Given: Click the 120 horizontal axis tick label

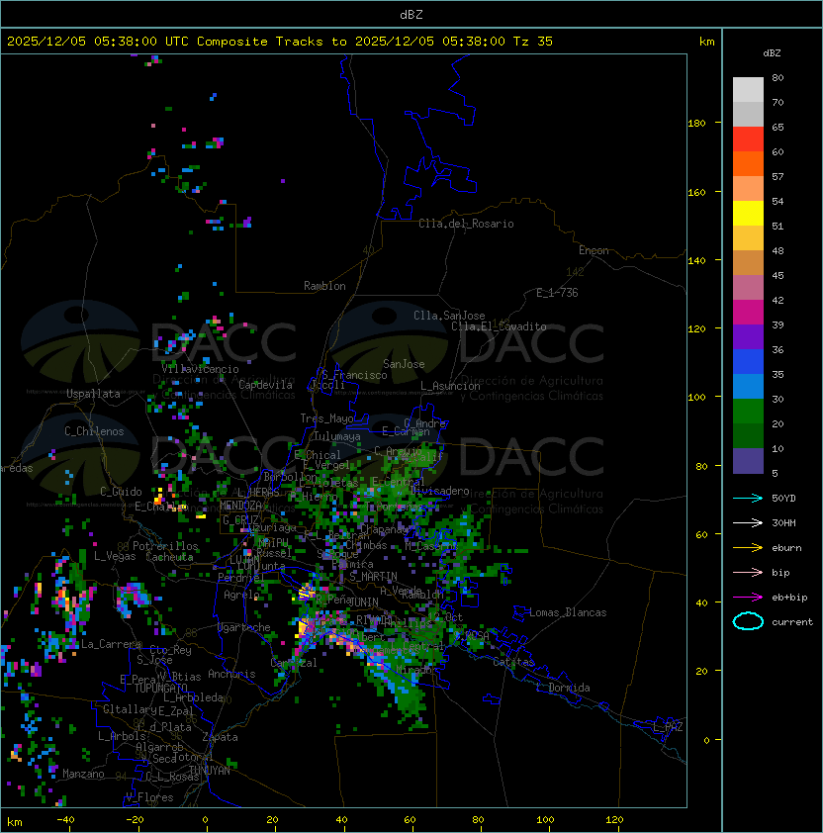Looking at the screenshot, I should pyautogui.click(x=614, y=820).
